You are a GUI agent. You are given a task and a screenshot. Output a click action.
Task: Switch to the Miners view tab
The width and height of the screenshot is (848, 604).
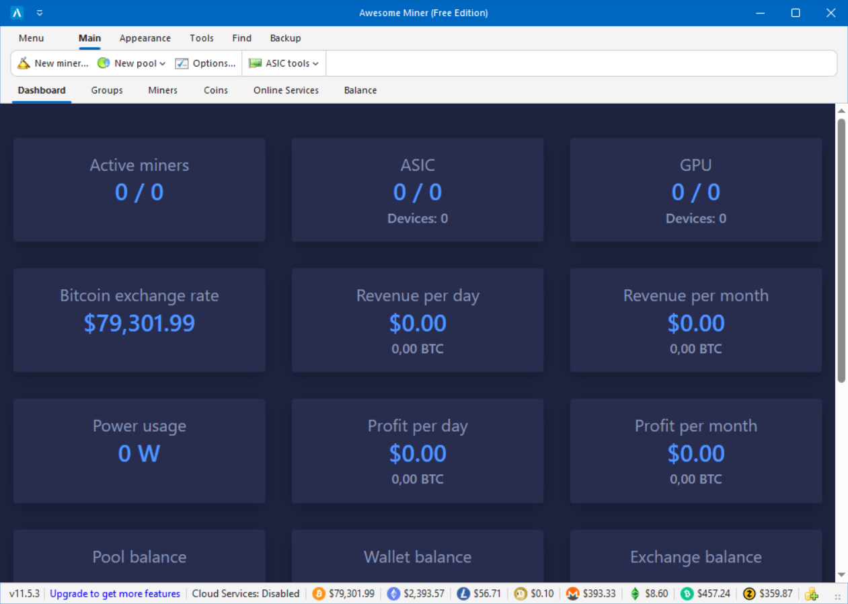pos(163,90)
